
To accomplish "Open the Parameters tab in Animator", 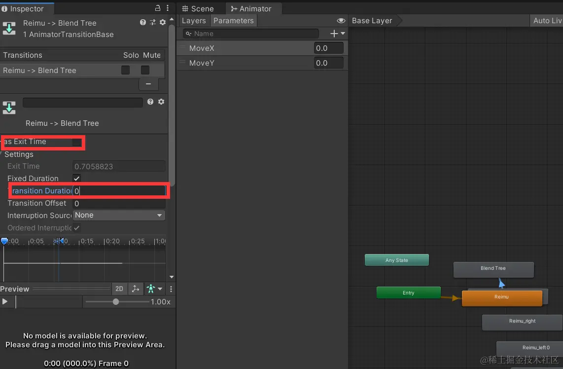I will click(x=233, y=21).
